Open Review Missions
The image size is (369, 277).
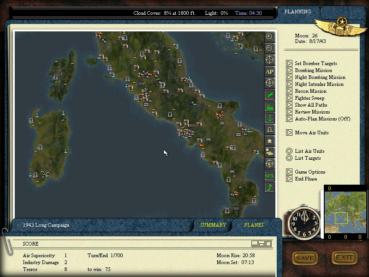point(308,112)
